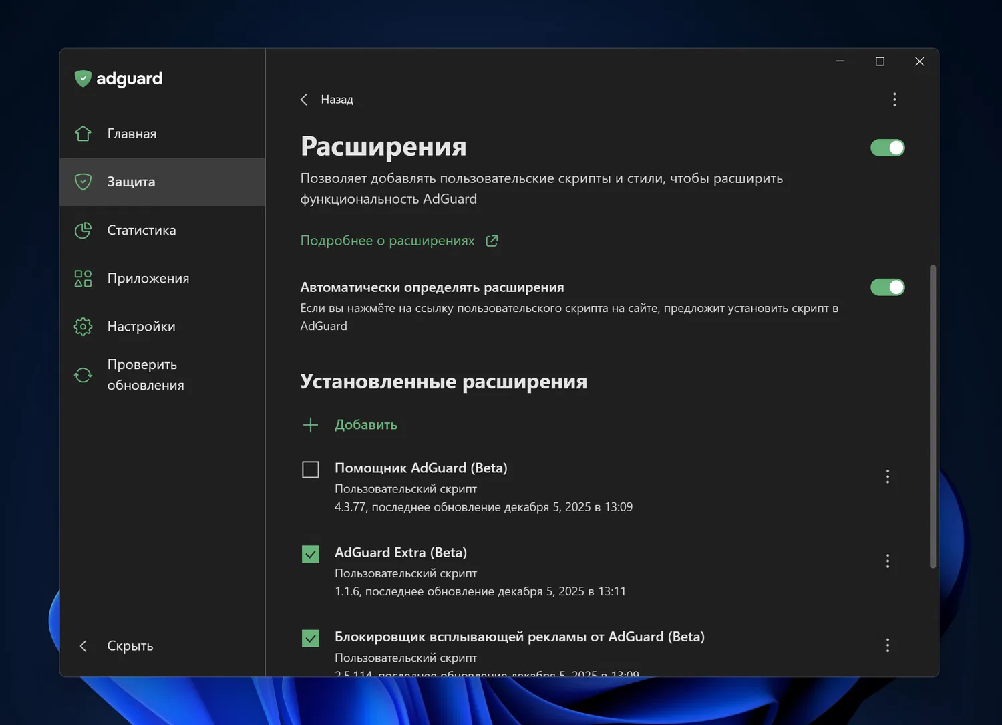
Task: Click the AdGuard Extra (Beta) title
Action: (x=401, y=553)
